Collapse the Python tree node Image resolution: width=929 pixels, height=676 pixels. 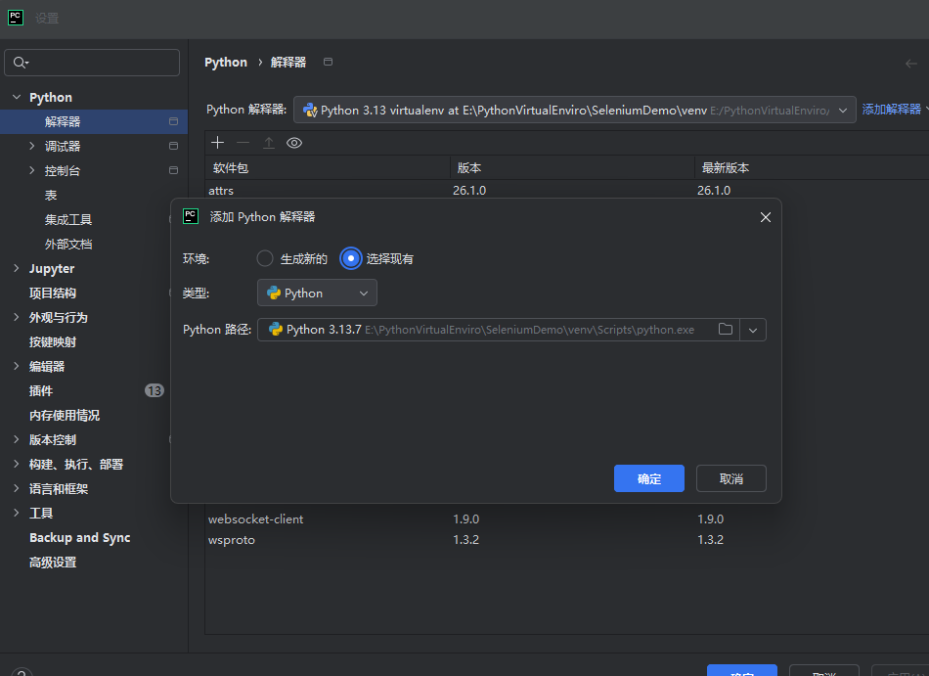click(17, 97)
